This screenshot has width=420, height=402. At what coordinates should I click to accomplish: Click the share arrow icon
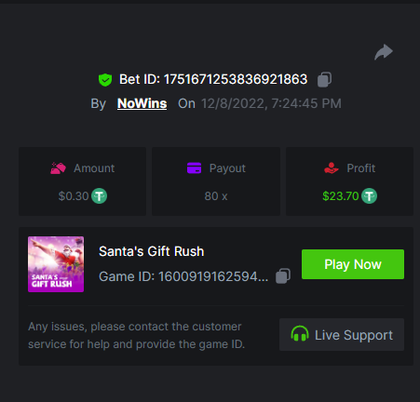click(x=384, y=52)
